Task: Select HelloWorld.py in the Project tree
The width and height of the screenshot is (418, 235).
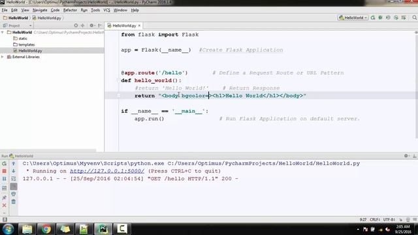Action: 27,51
